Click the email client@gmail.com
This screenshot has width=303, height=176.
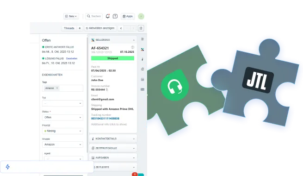[103, 99]
